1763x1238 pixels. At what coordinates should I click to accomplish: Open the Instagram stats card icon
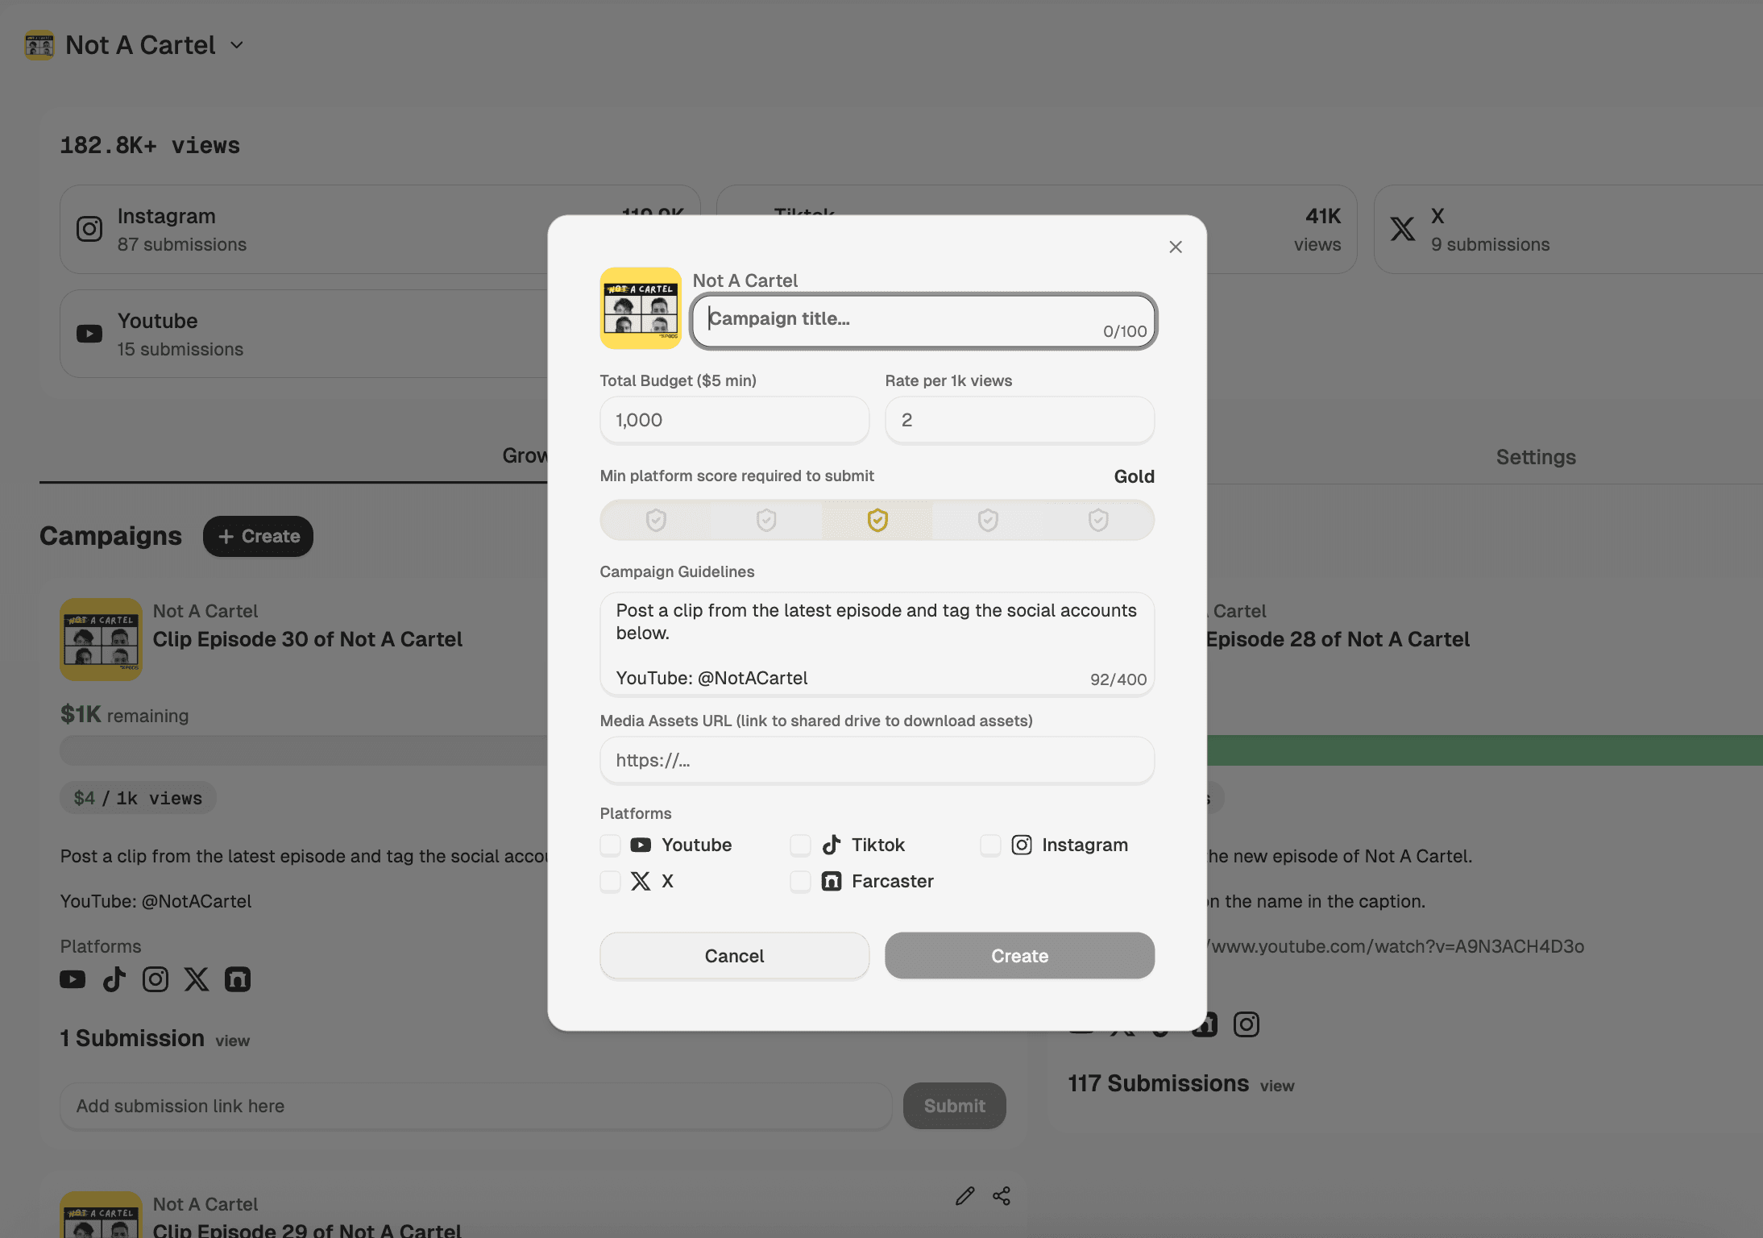pos(89,229)
